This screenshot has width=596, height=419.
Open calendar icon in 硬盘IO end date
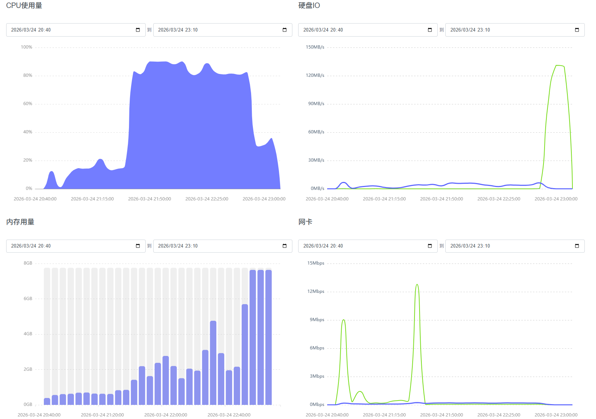(x=577, y=30)
